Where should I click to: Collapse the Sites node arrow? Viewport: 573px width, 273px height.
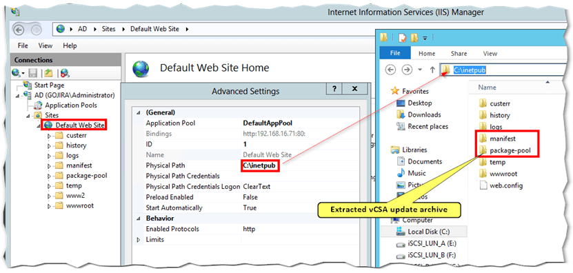click(28, 116)
